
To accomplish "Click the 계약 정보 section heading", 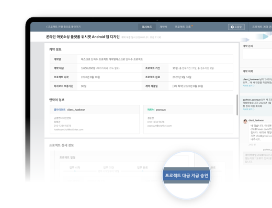I will 55,50.
